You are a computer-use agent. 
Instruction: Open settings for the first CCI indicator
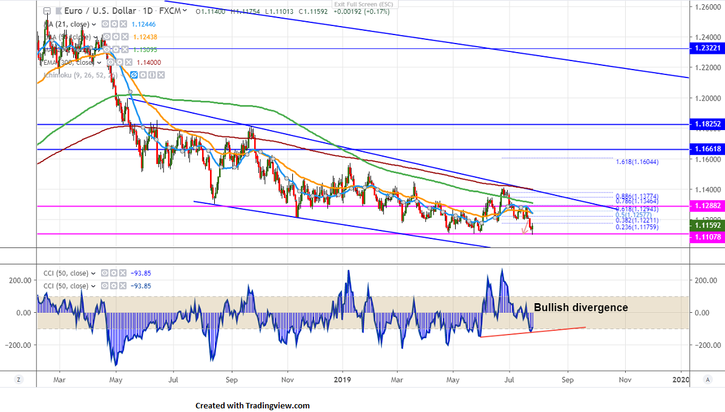pyautogui.click(x=114, y=273)
